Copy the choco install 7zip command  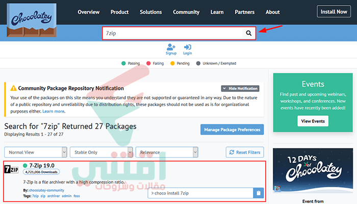point(259,193)
